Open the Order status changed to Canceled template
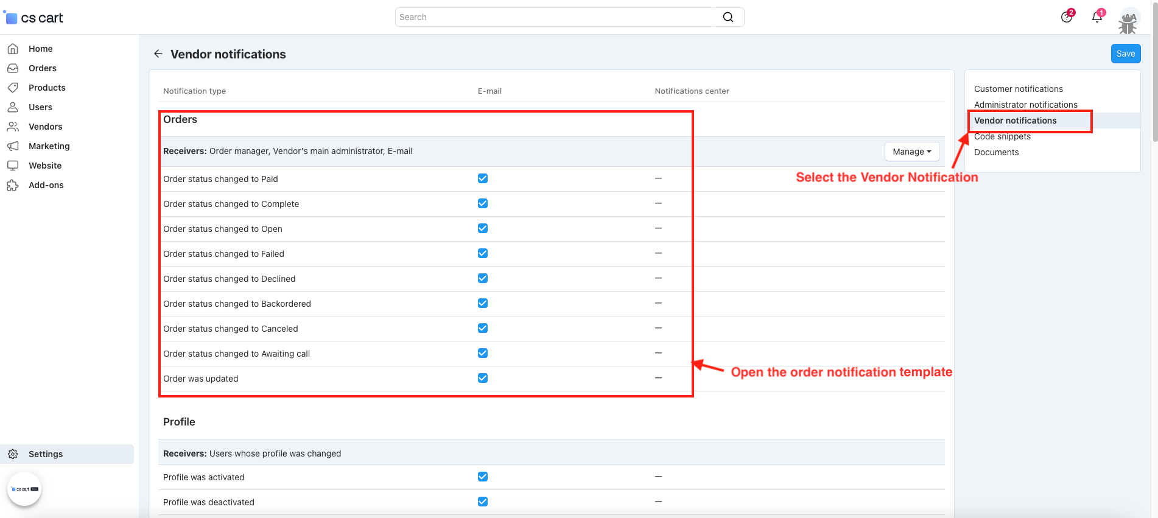 click(x=231, y=329)
